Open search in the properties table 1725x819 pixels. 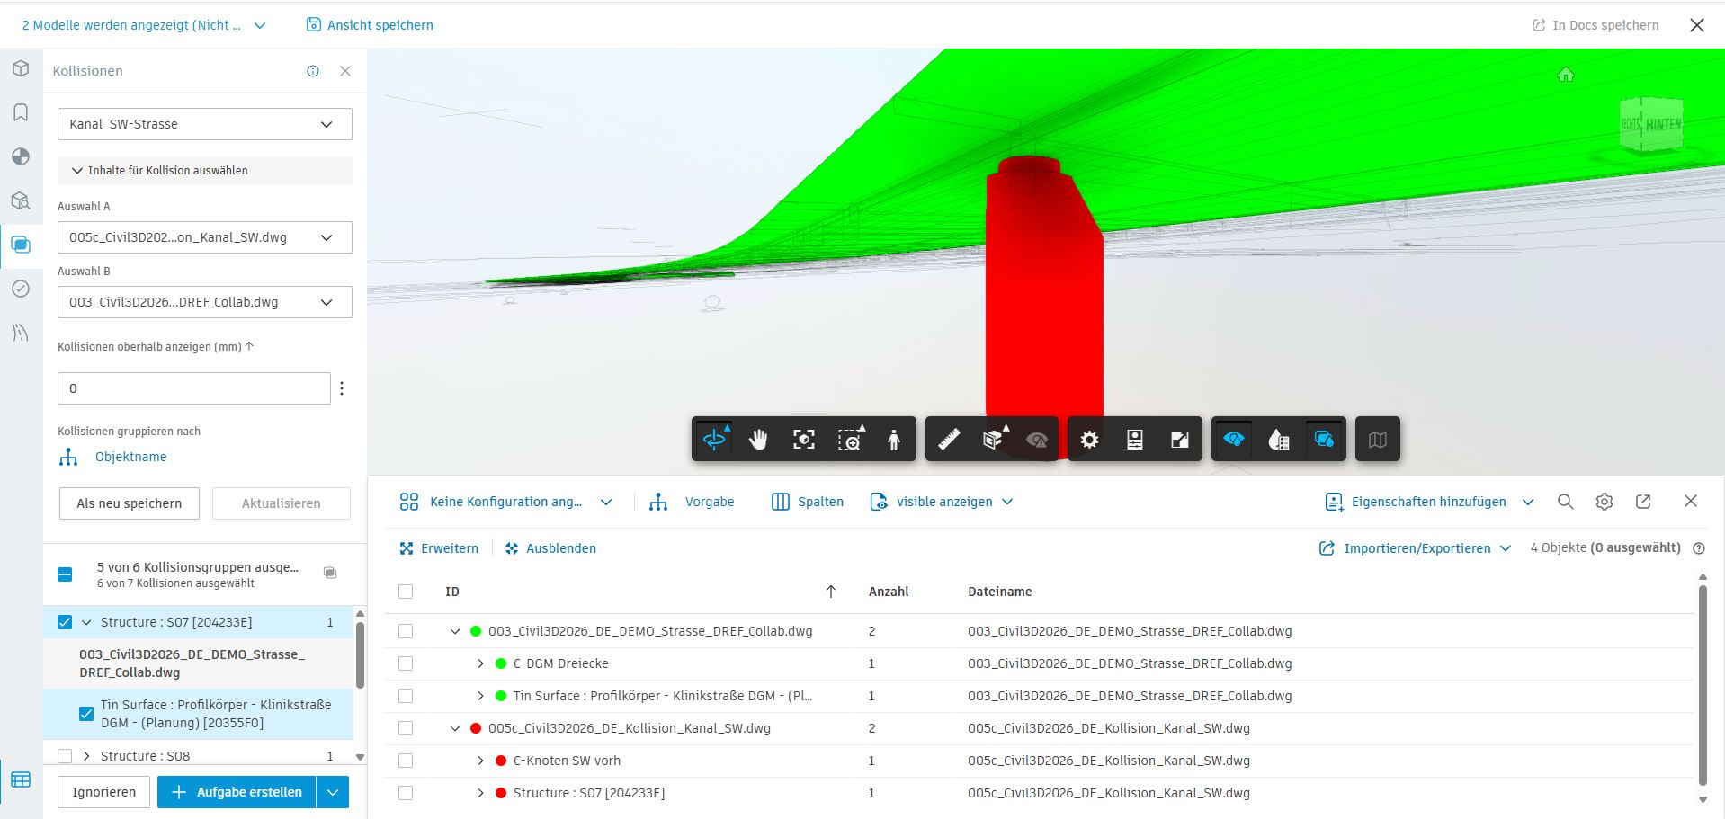1566,502
